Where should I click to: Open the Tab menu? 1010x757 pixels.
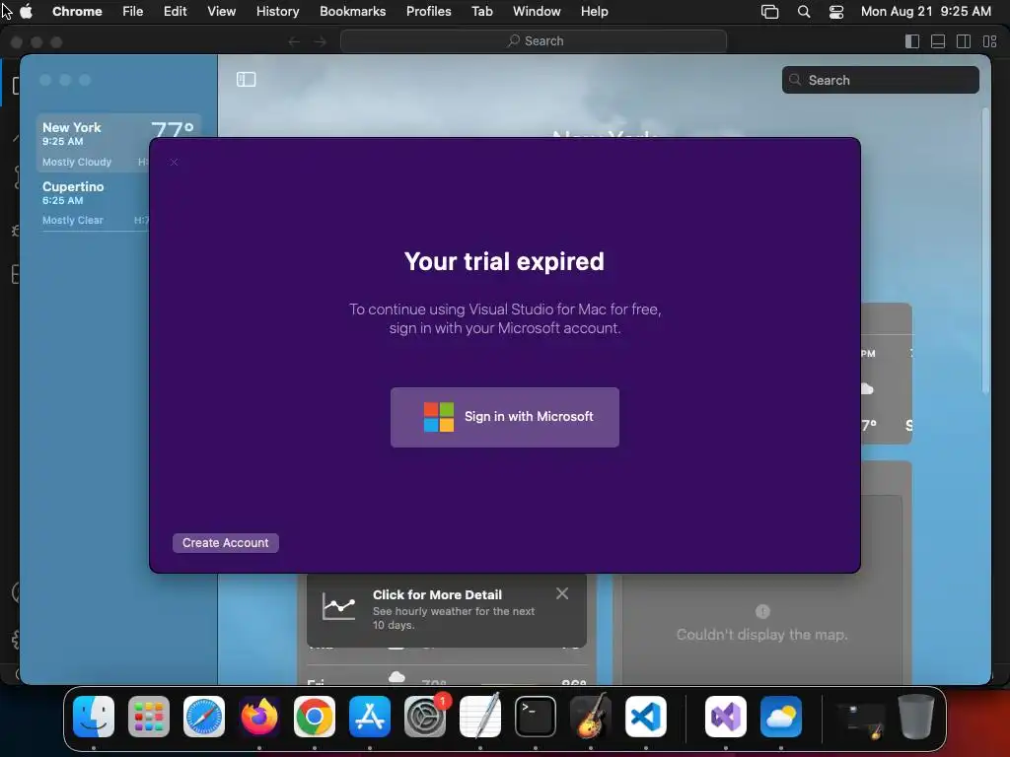point(481,11)
